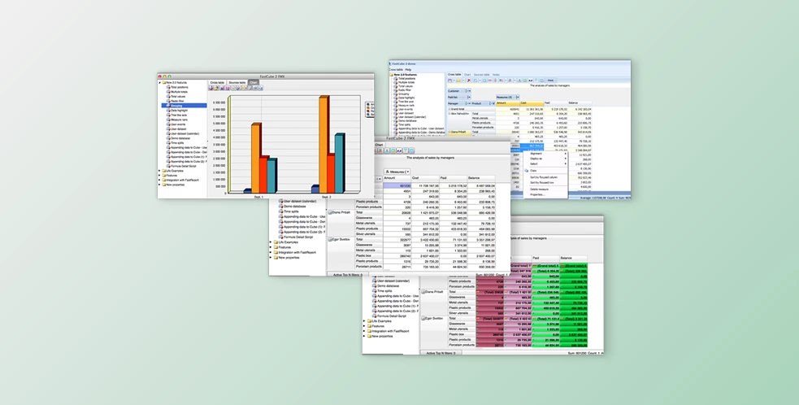Open Help menu in FastCube 2 demo window
Image resolution: width=799 pixels, height=405 pixels.
pos(408,69)
